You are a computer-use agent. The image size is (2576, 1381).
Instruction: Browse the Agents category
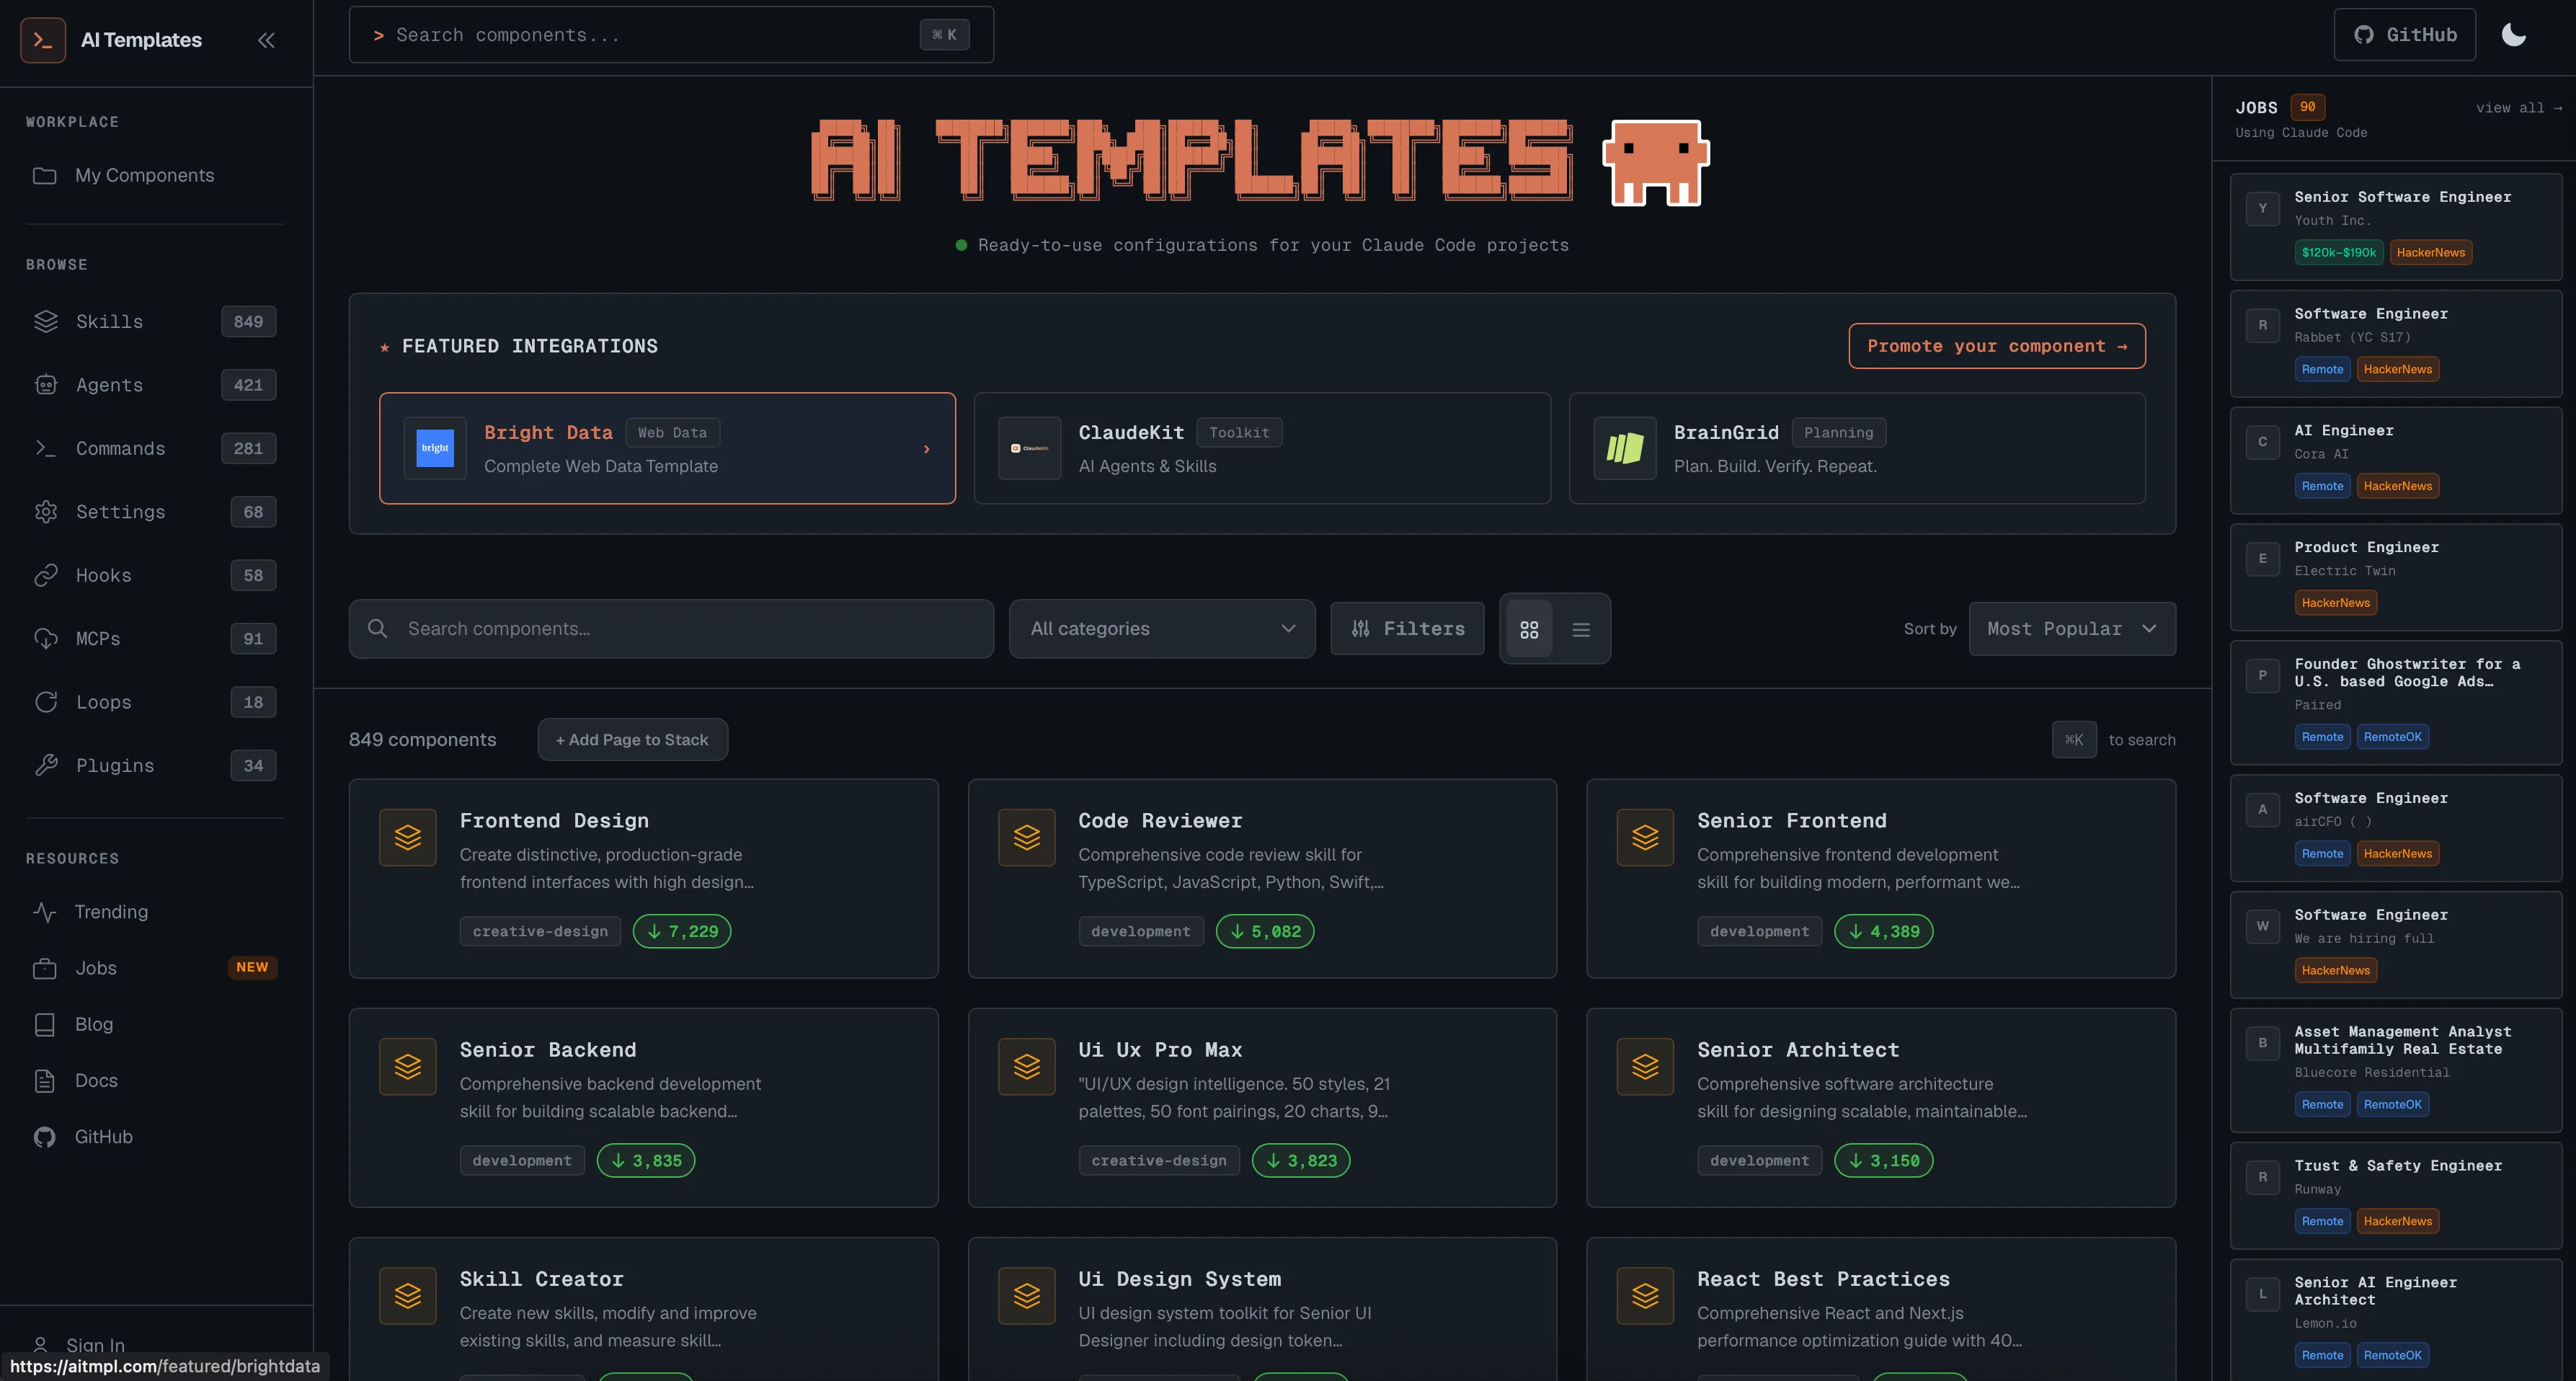(x=155, y=385)
